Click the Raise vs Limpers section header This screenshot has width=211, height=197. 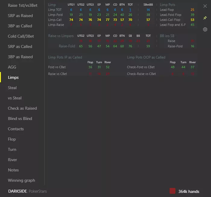click(x=61, y=36)
